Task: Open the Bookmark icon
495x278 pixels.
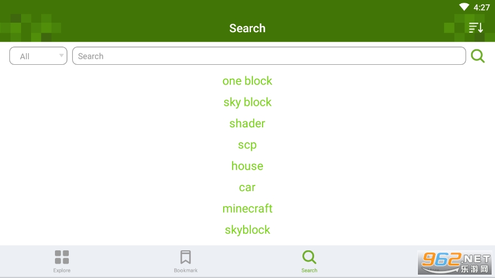Action: pyautogui.click(x=185, y=257)
